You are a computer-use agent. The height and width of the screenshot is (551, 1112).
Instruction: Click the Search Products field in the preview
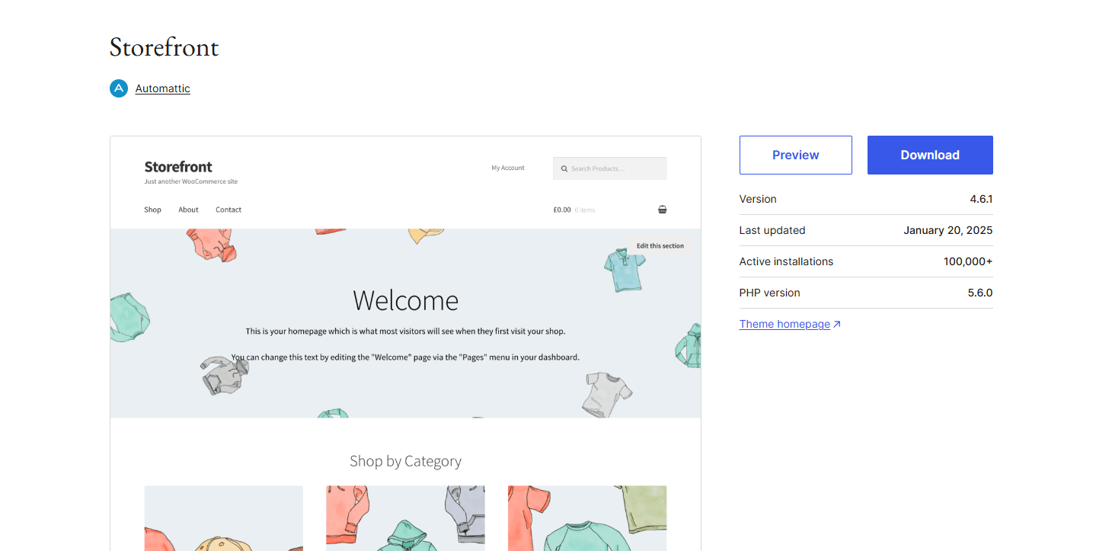point(609,168)
